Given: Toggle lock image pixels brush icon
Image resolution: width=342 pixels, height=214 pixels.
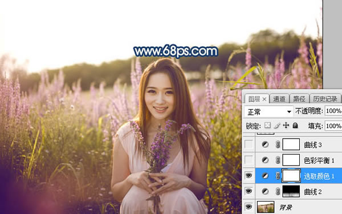Looking at the screenshot, I should [x=277, y=126].
